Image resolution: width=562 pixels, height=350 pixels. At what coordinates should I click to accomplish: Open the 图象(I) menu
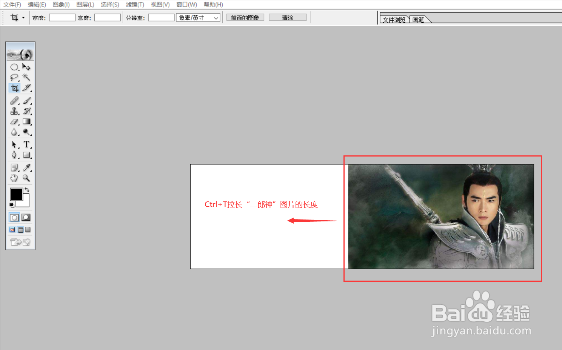point(61,5)
